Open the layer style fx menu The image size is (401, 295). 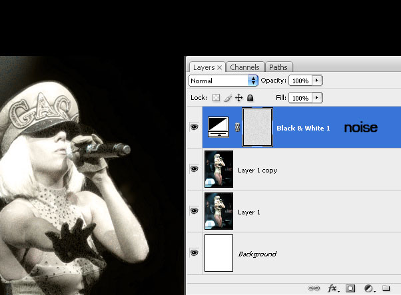(332, 288)
